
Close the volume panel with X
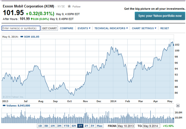(178, 105)
